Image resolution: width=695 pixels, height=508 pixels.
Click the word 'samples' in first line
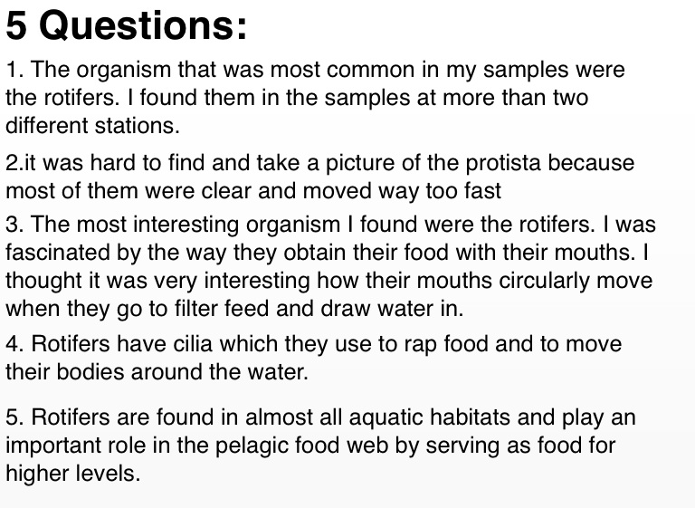[x=526, y=70]
